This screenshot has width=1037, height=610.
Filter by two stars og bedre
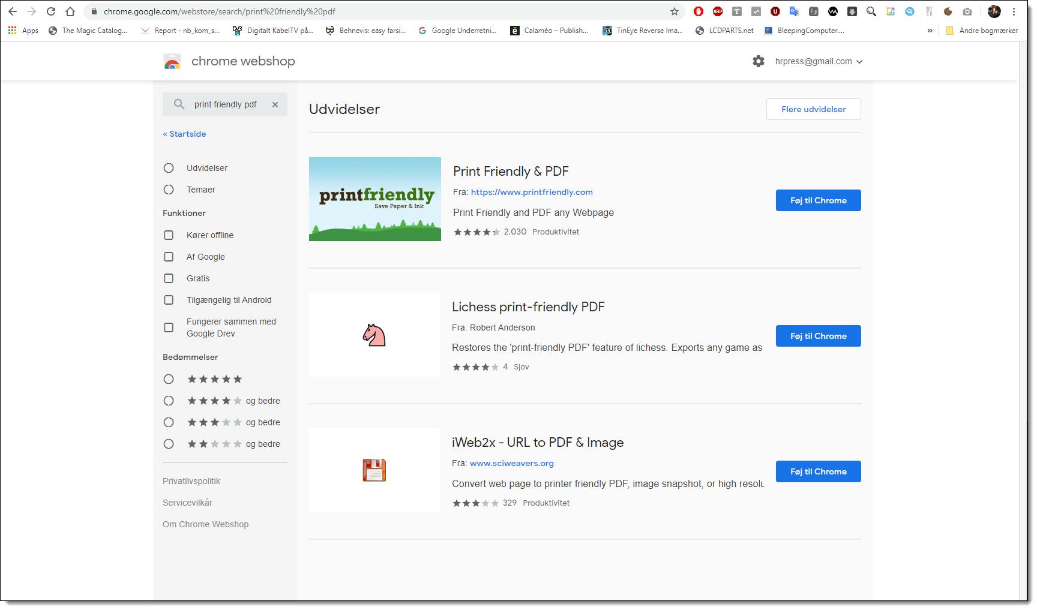coord(169,444)
